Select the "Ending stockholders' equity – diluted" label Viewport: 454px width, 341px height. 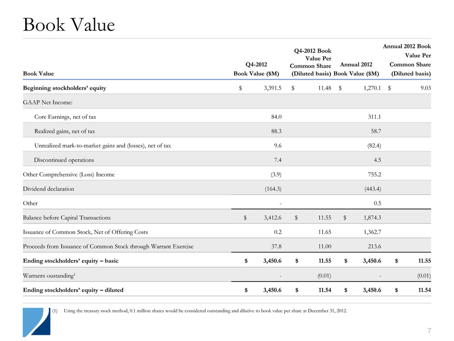click(73, 290)
